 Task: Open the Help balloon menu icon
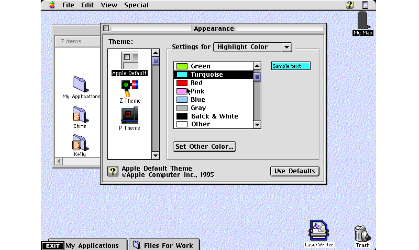pyautogui.click(x=349, y=5)
